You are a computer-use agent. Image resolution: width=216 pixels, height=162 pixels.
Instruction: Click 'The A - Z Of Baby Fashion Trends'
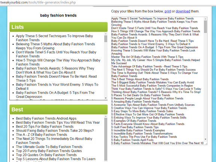pos(42,135)
